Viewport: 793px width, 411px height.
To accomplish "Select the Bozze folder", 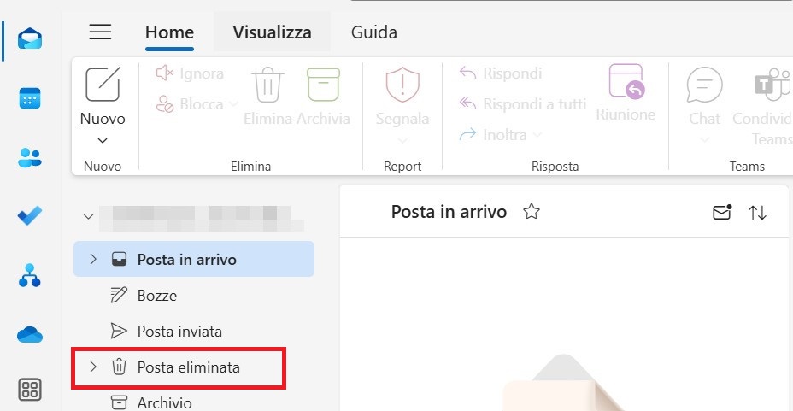I will (156, 296).
